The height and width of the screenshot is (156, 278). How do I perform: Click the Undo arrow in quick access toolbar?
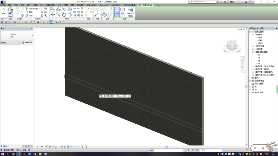pos(14,22)
